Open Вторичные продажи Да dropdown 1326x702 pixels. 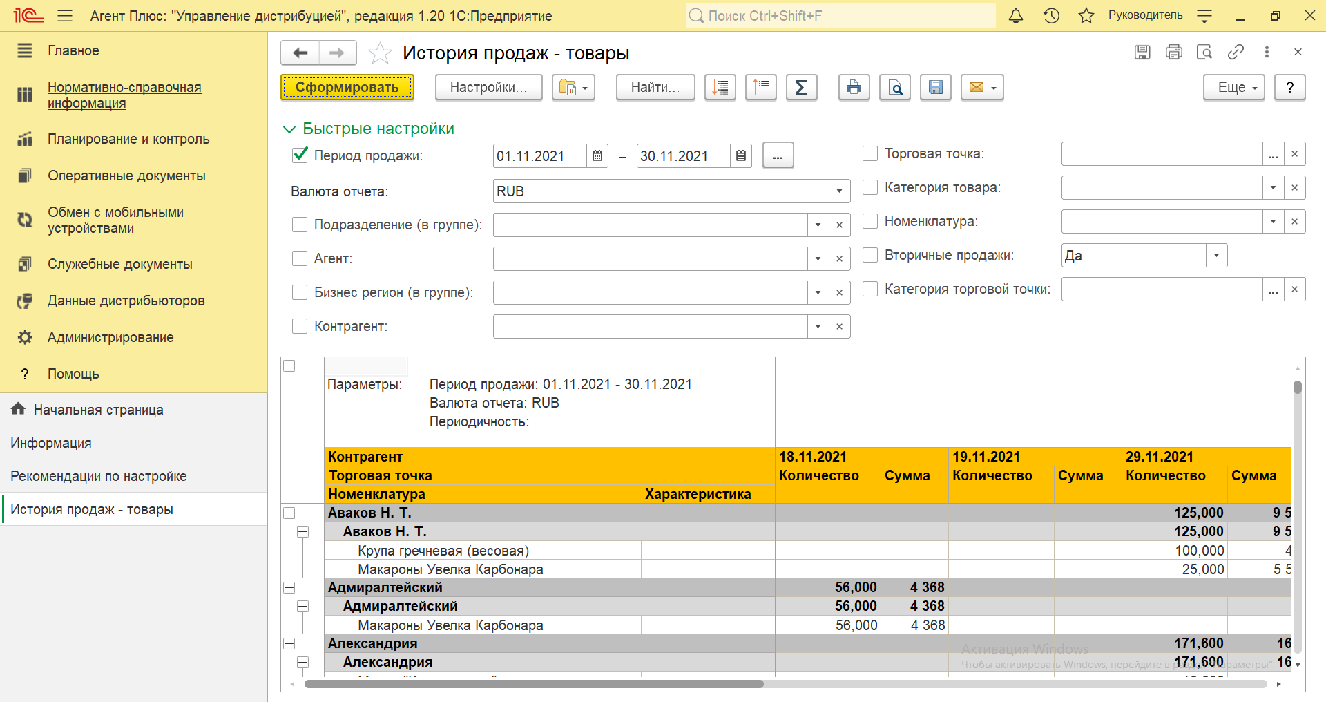[x=1216, y=256]
